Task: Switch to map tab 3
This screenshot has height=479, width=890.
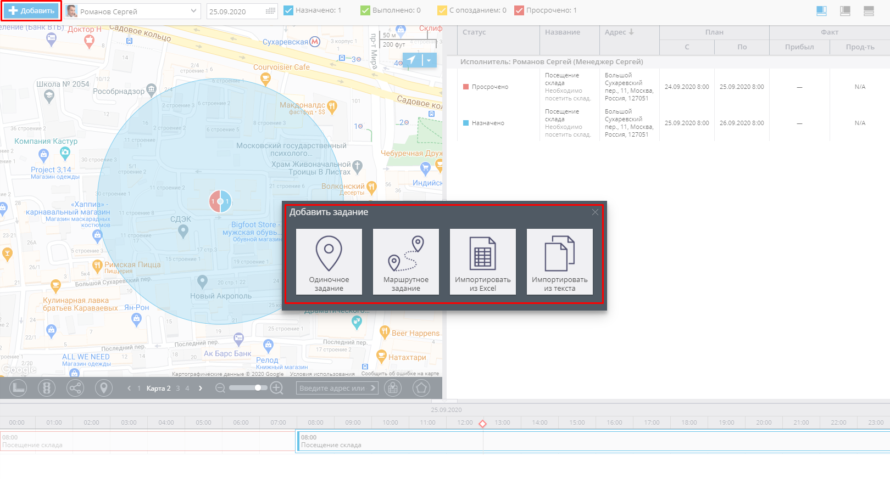Action: [x=178, y=388]
